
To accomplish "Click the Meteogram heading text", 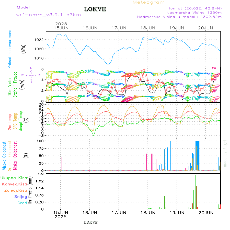I will (x=149, y=2).
